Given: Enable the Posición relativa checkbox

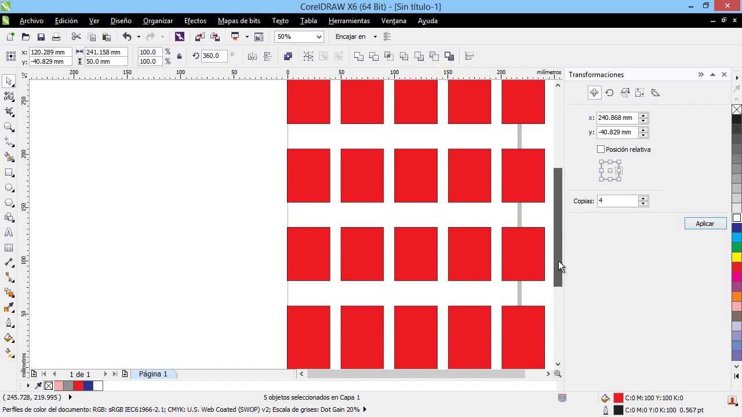Looking at the screenshot, I should 601,149.
